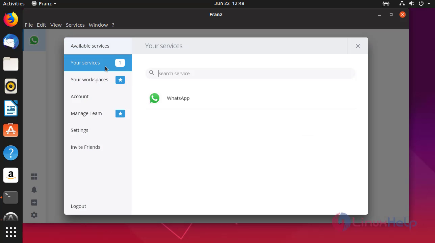Go to Your workspaces section
This screenshot has width=435, height=243.
98,80
